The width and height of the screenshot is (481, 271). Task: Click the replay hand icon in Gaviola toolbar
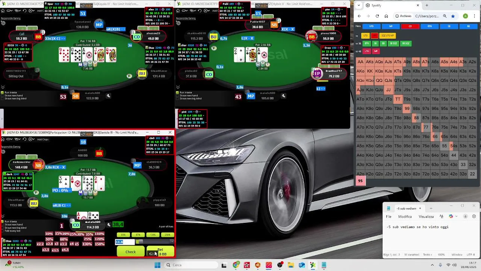point(24,139)
